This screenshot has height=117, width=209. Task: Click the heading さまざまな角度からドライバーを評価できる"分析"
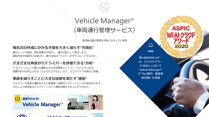click(53, 63)
